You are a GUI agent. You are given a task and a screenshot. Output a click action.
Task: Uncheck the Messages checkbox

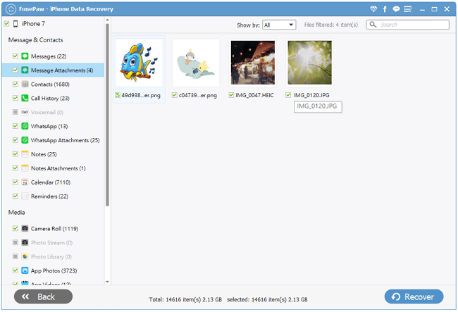click(15, 56)
